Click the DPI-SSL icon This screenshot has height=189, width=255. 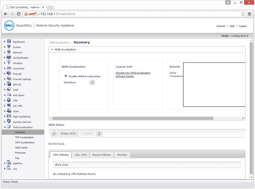[x=9, y=84]
